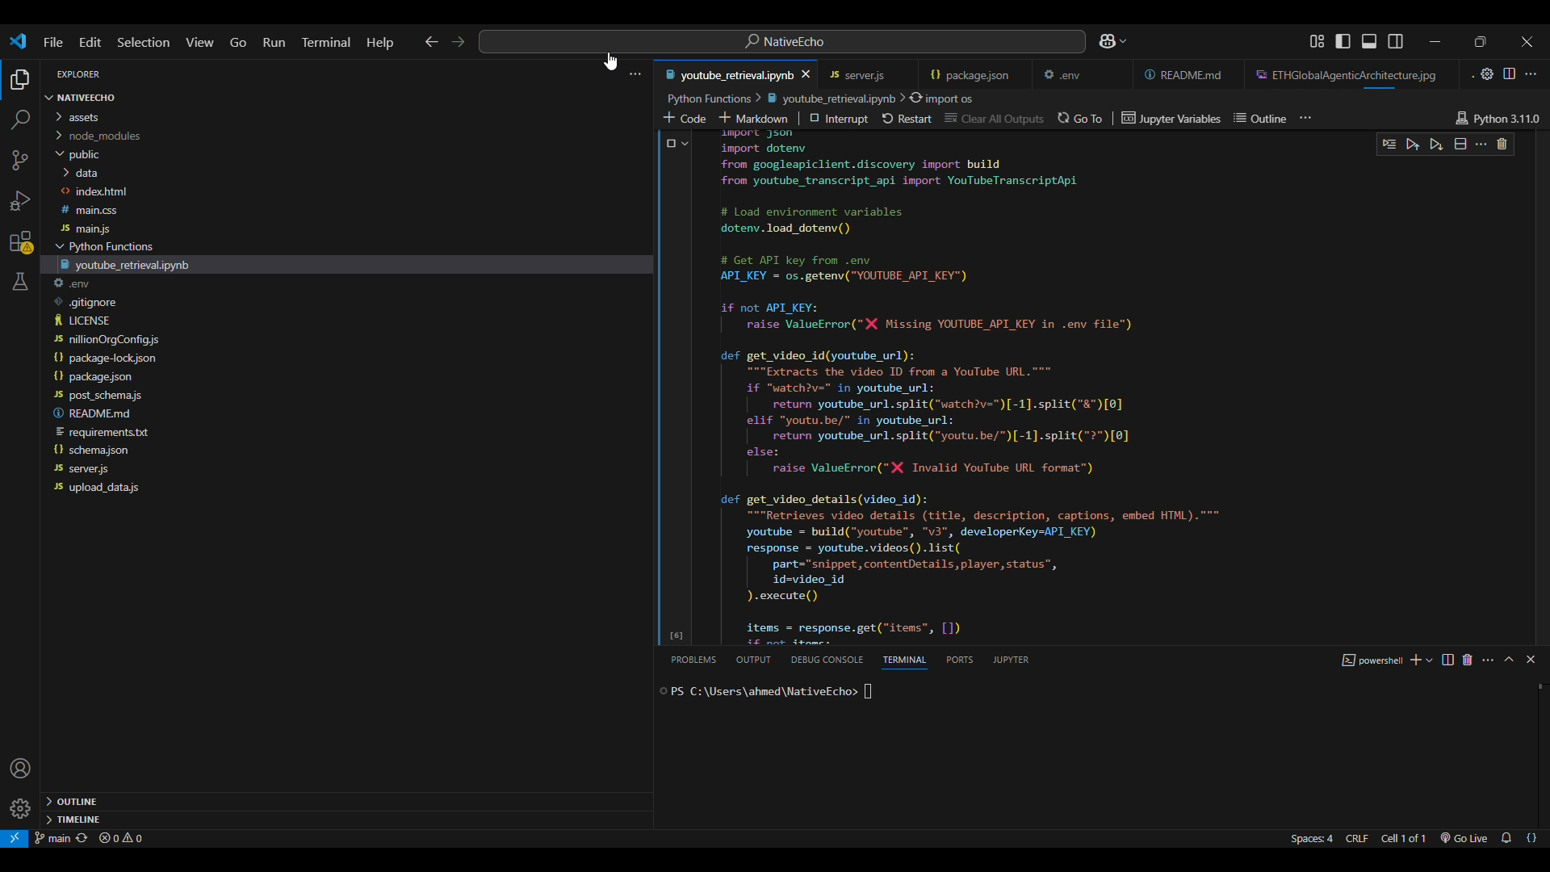Open remote window indicator in status bar
The height and width of the screenshot is (872, 1550).
(x=14, y=839)
